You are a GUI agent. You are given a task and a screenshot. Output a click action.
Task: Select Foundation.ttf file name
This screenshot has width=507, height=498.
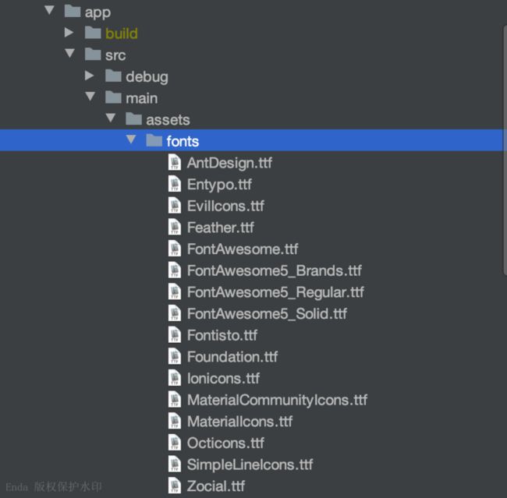[232, 357]
